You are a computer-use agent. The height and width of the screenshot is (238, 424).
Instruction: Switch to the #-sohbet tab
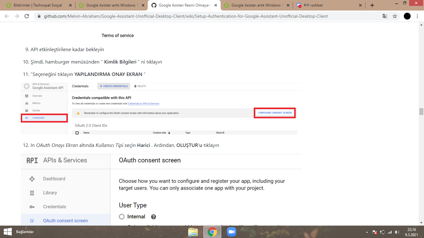[x=329, y=5]
